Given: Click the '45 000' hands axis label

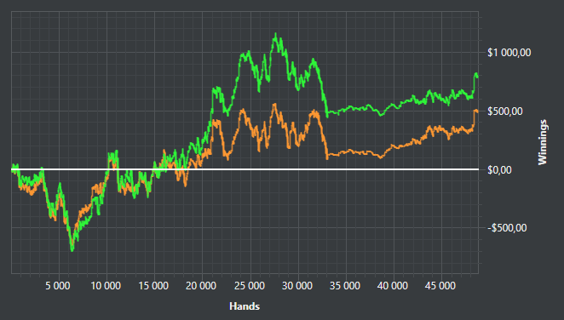Looking at the screenshot, I should [x=440, y=286].
